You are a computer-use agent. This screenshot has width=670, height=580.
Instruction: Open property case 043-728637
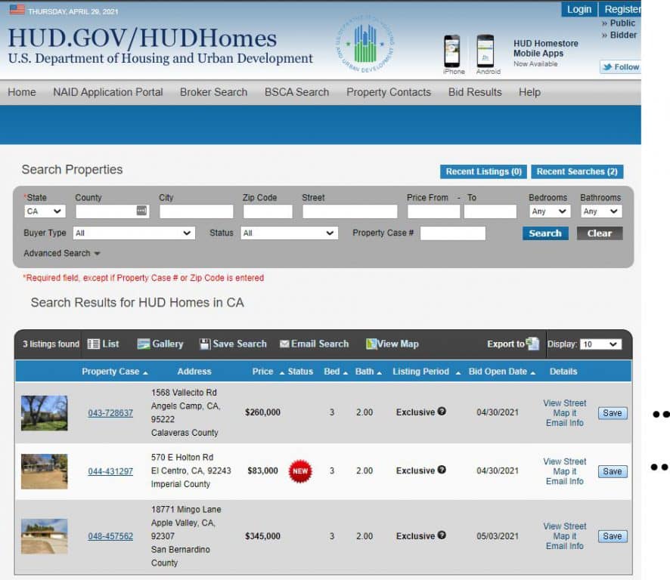[110, 412]
